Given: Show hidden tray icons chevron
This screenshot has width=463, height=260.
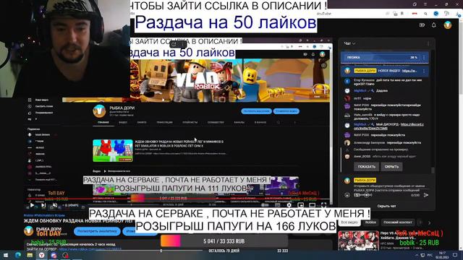Looking at the screenshot, I should [x=417, y=255].
